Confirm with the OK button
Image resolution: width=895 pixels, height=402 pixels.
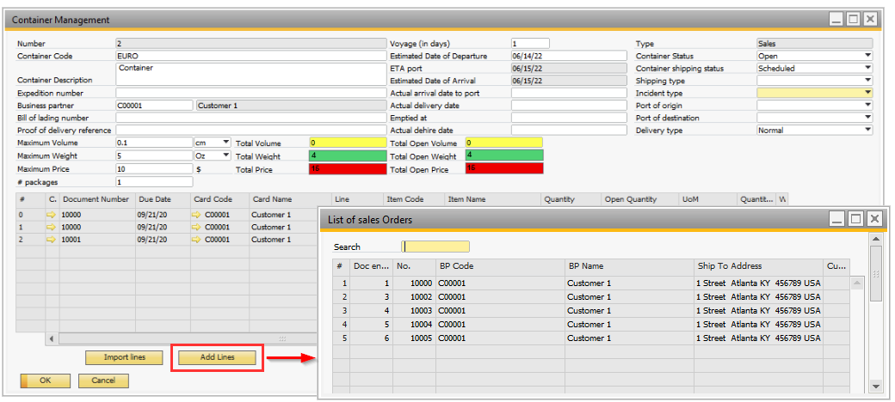45,381
